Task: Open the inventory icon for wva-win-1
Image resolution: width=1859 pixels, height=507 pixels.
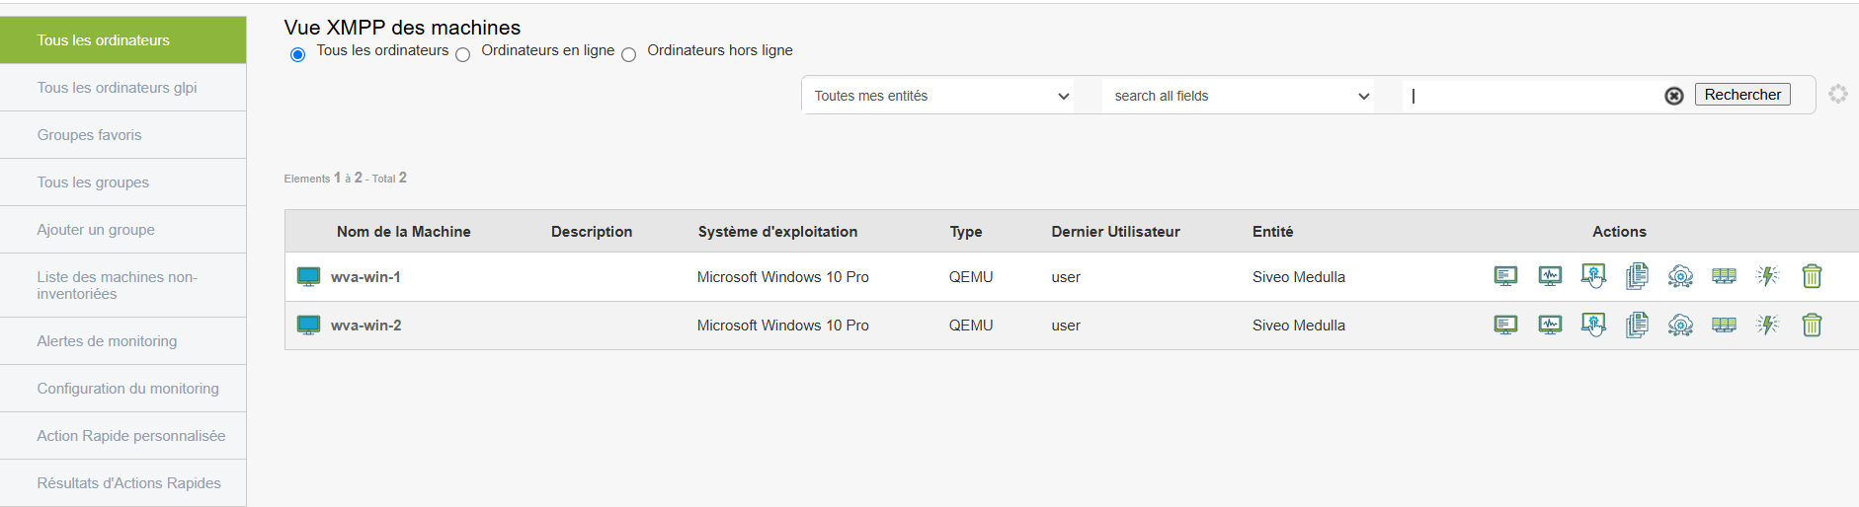Action: click(x=1505, y=276)
